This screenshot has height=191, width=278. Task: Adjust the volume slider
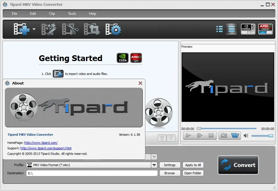262,136
